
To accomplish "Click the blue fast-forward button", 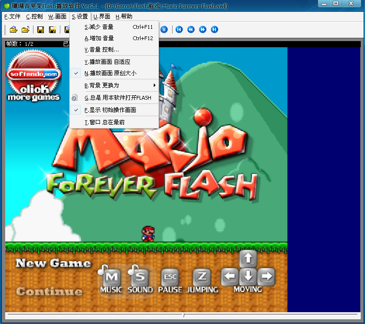I will click(x=203, y=30).
